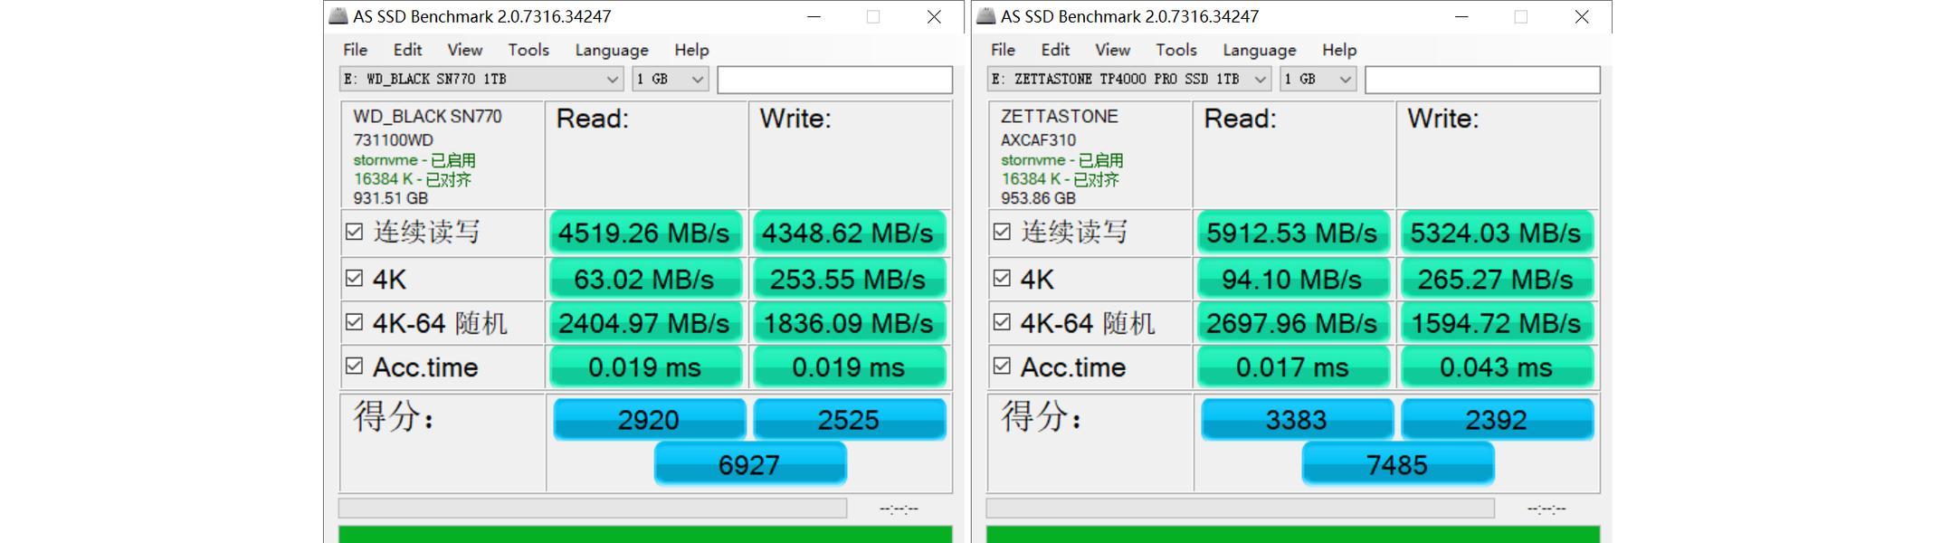Viewport: 1951px width, 543px height.
Task: Click AS SSD app icon in left window title bar
Action: coord(338,15)
